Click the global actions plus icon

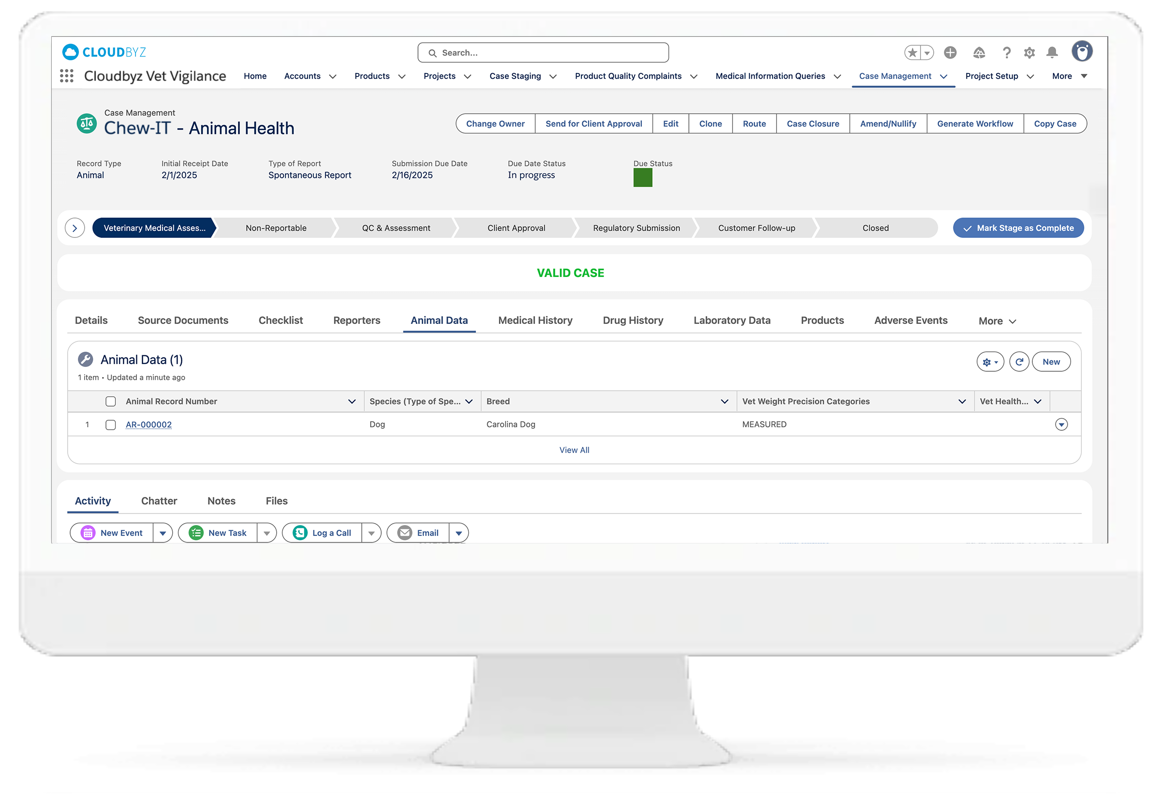pyautogui.click(x=951, y=52)
